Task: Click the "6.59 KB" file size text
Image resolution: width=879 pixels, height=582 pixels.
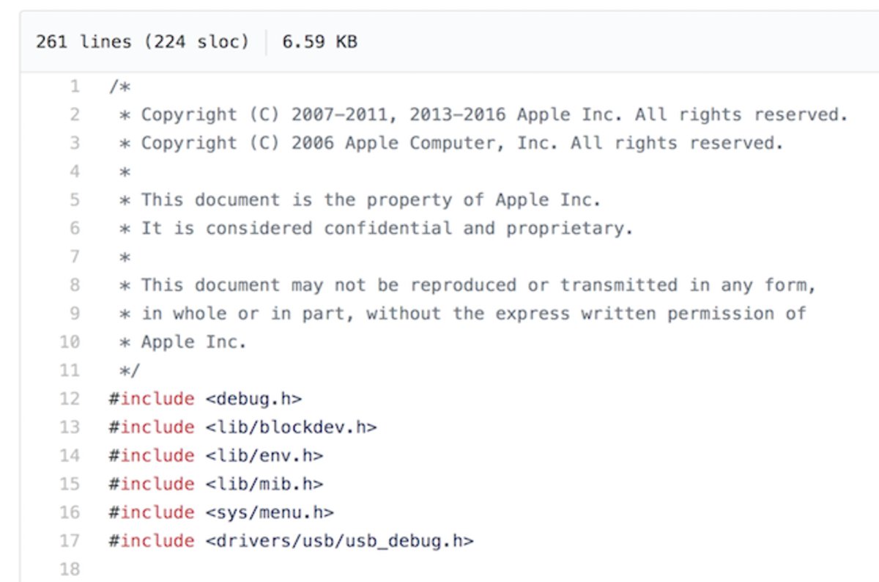Action: pos(320,42)
